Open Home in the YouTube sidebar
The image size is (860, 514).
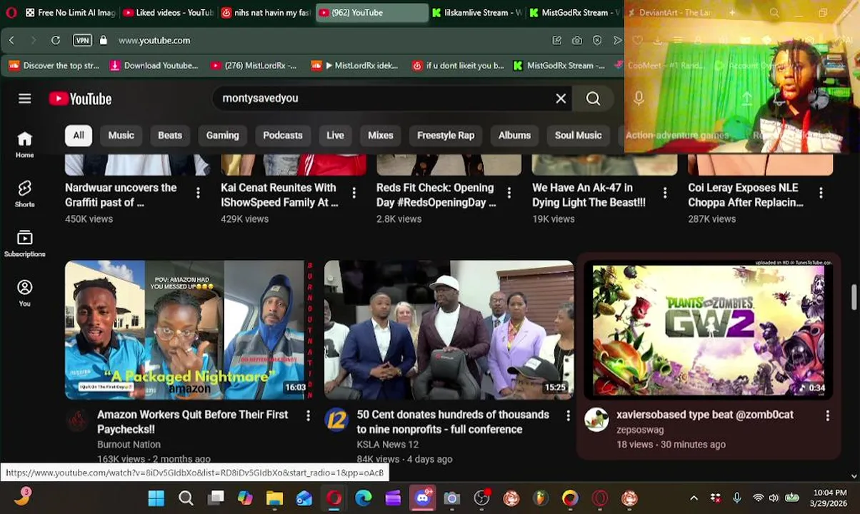tap(25, 144)
